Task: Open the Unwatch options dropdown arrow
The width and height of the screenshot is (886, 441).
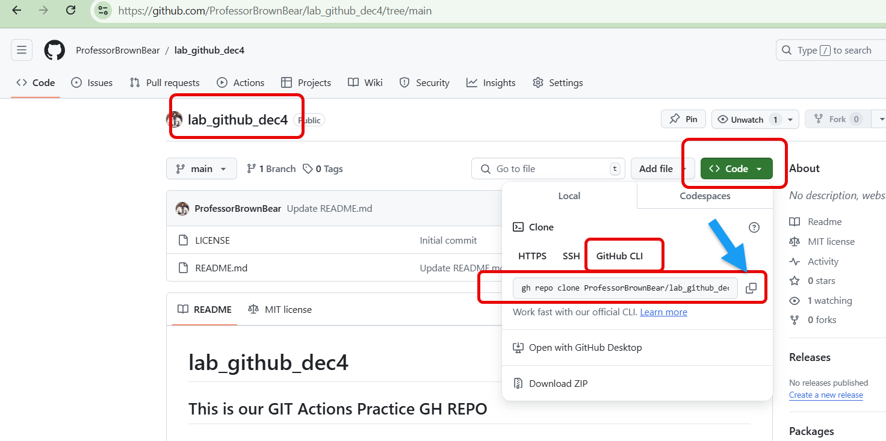Action: [790, 120]
